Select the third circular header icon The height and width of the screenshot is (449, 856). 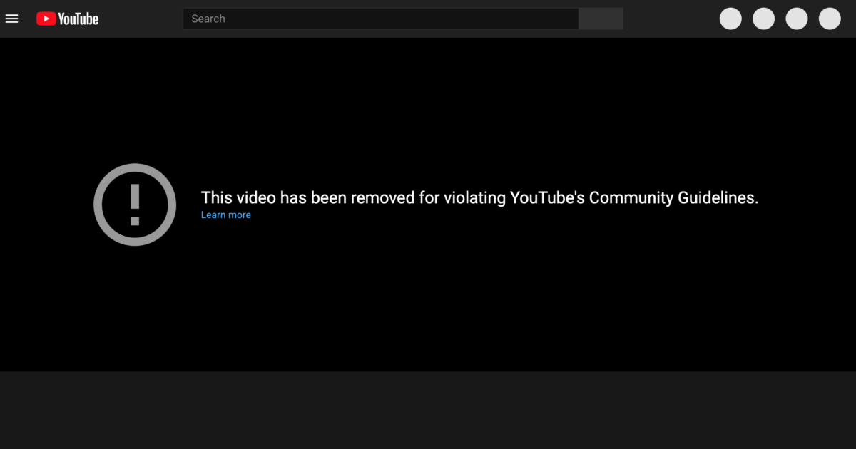797,19
